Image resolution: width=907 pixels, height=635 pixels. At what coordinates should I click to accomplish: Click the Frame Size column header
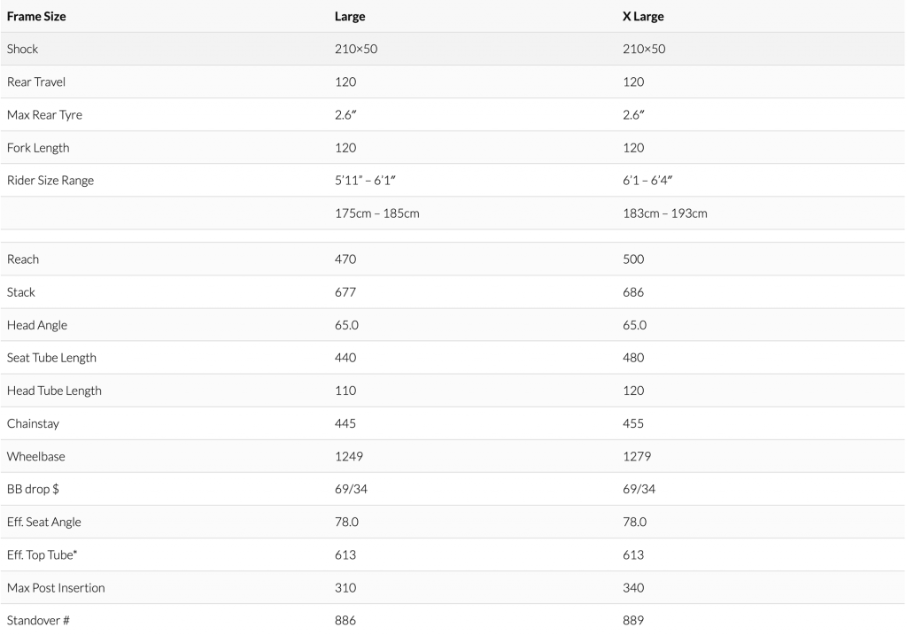(36, 16)
